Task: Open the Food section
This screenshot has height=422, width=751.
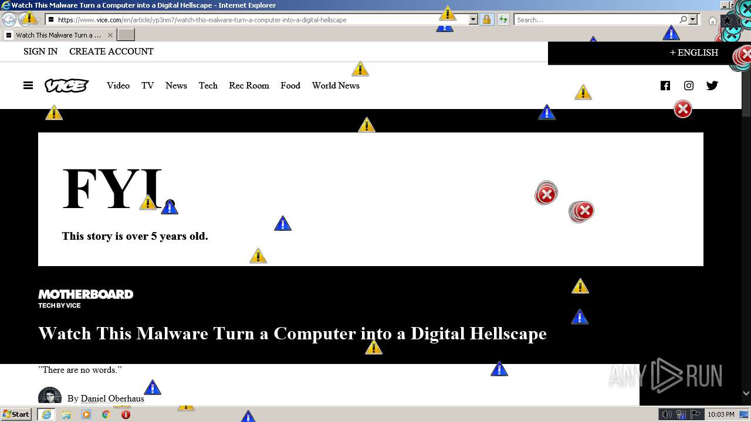Action: click(290, 86)
